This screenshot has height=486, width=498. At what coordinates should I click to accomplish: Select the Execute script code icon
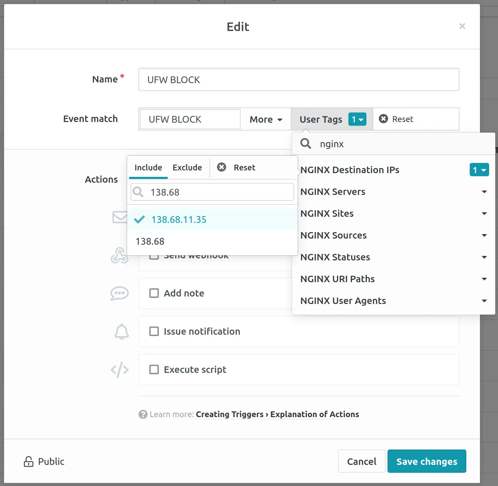[120, 370]
